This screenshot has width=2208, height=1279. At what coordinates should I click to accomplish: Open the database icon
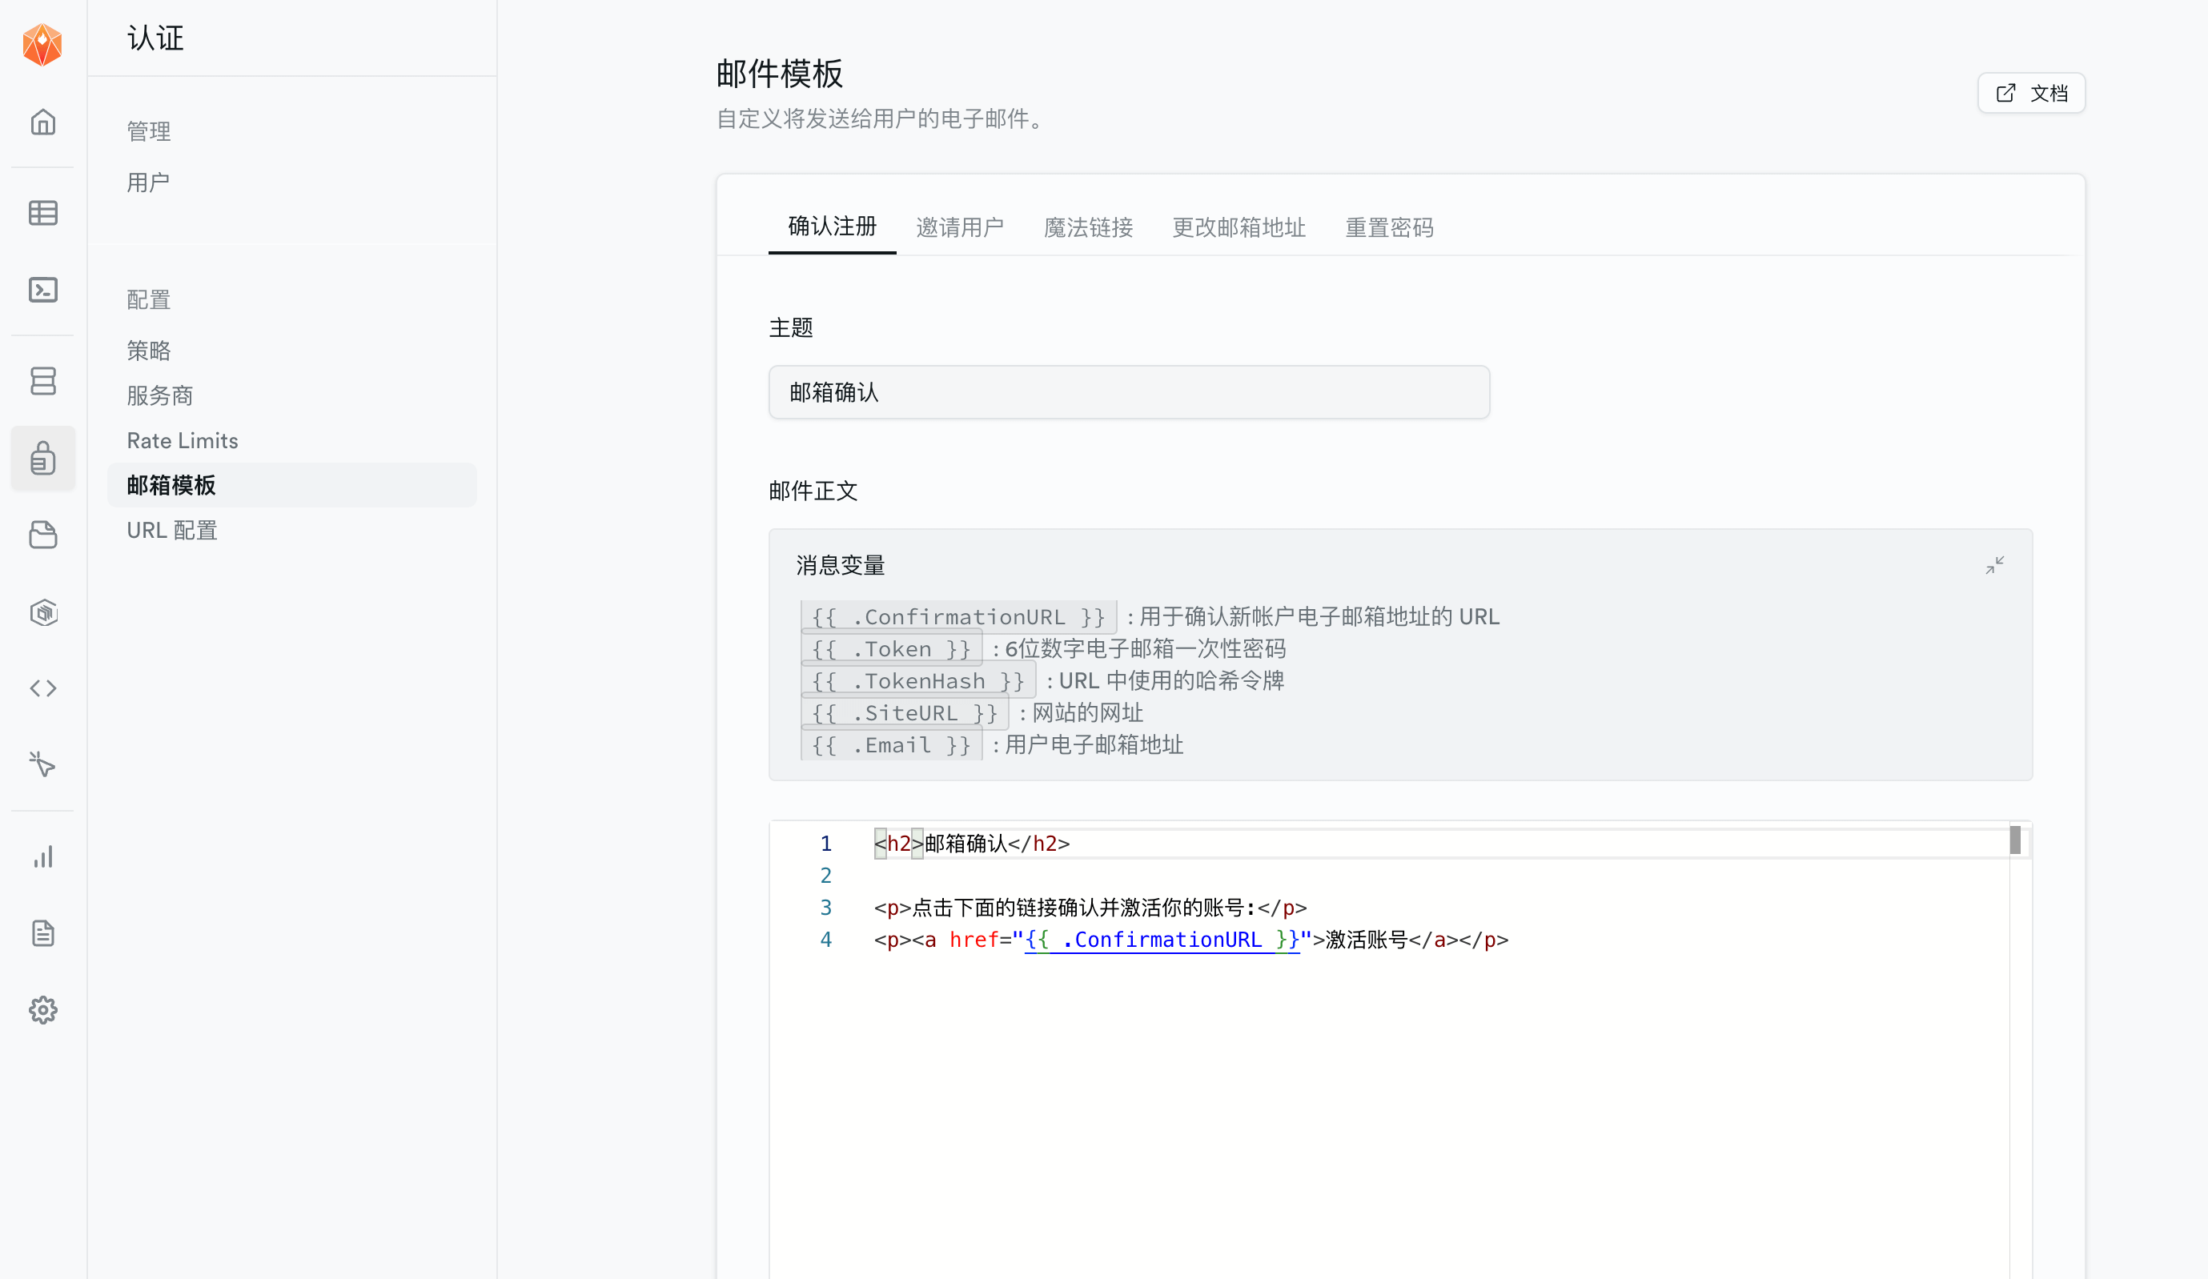tap(43, 381)
